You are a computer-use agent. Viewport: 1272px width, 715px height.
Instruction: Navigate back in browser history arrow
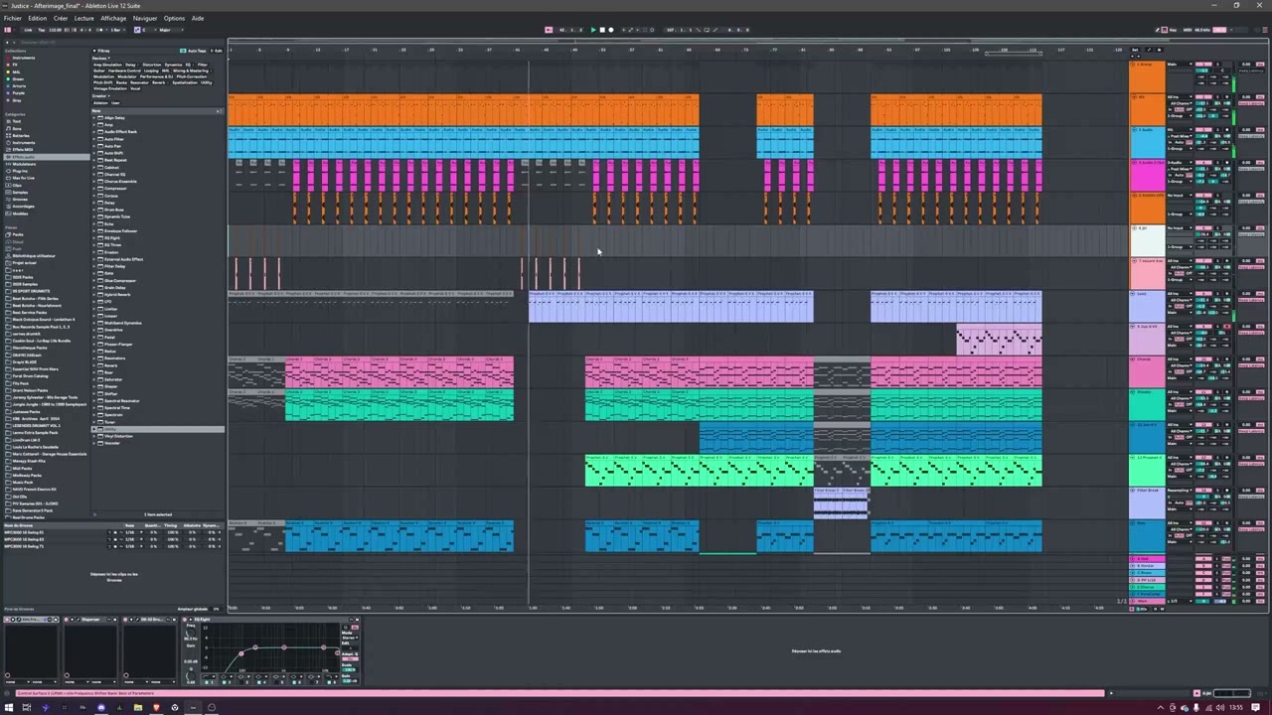click(x=7, y=43)
